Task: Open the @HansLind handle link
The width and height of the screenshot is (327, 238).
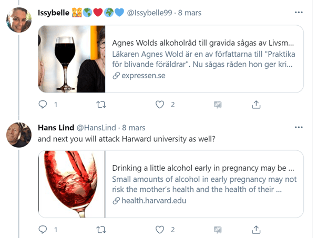Action: [x=97, y=128]
